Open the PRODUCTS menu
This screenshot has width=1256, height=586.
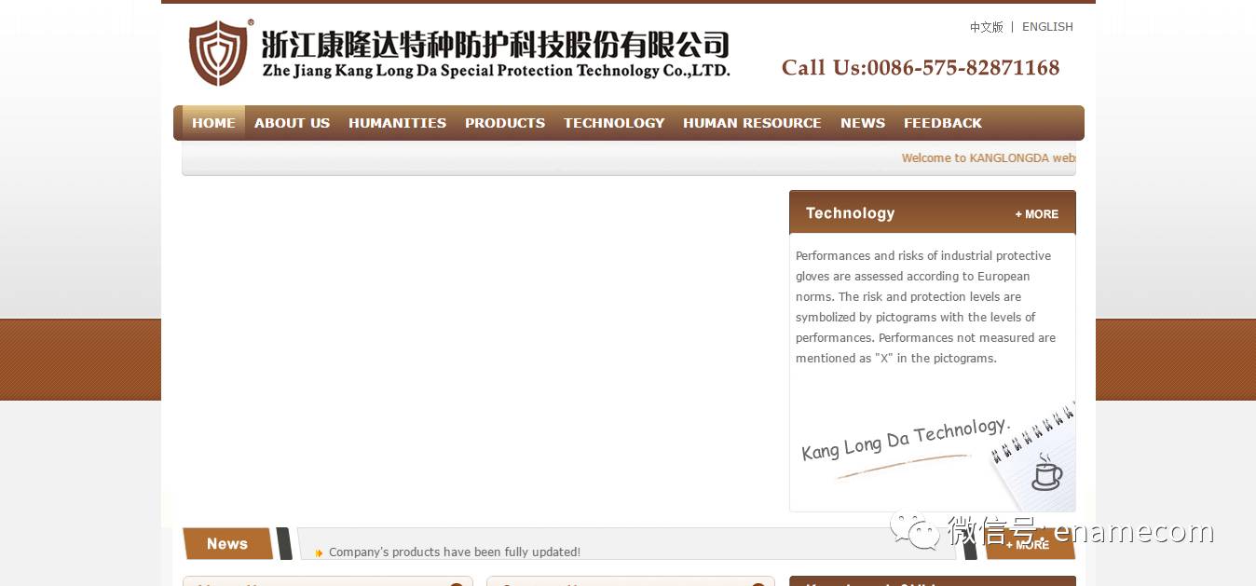point(504,123)
